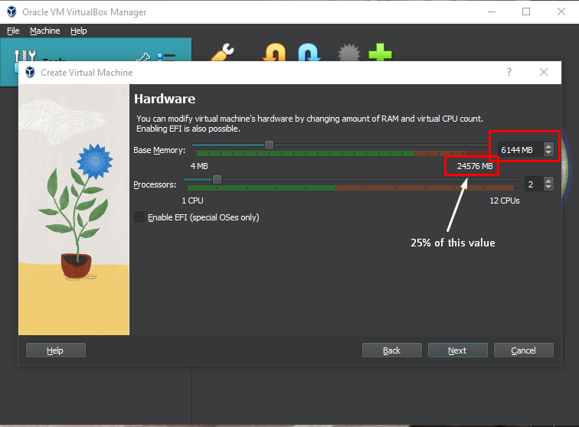
Task: Click the Preferences wrench icon in toolbar
Action: click(222, 53)
